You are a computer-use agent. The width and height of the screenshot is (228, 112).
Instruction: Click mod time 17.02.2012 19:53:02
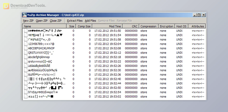(108, 97)
